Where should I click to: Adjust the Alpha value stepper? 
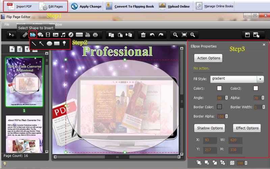263,98
